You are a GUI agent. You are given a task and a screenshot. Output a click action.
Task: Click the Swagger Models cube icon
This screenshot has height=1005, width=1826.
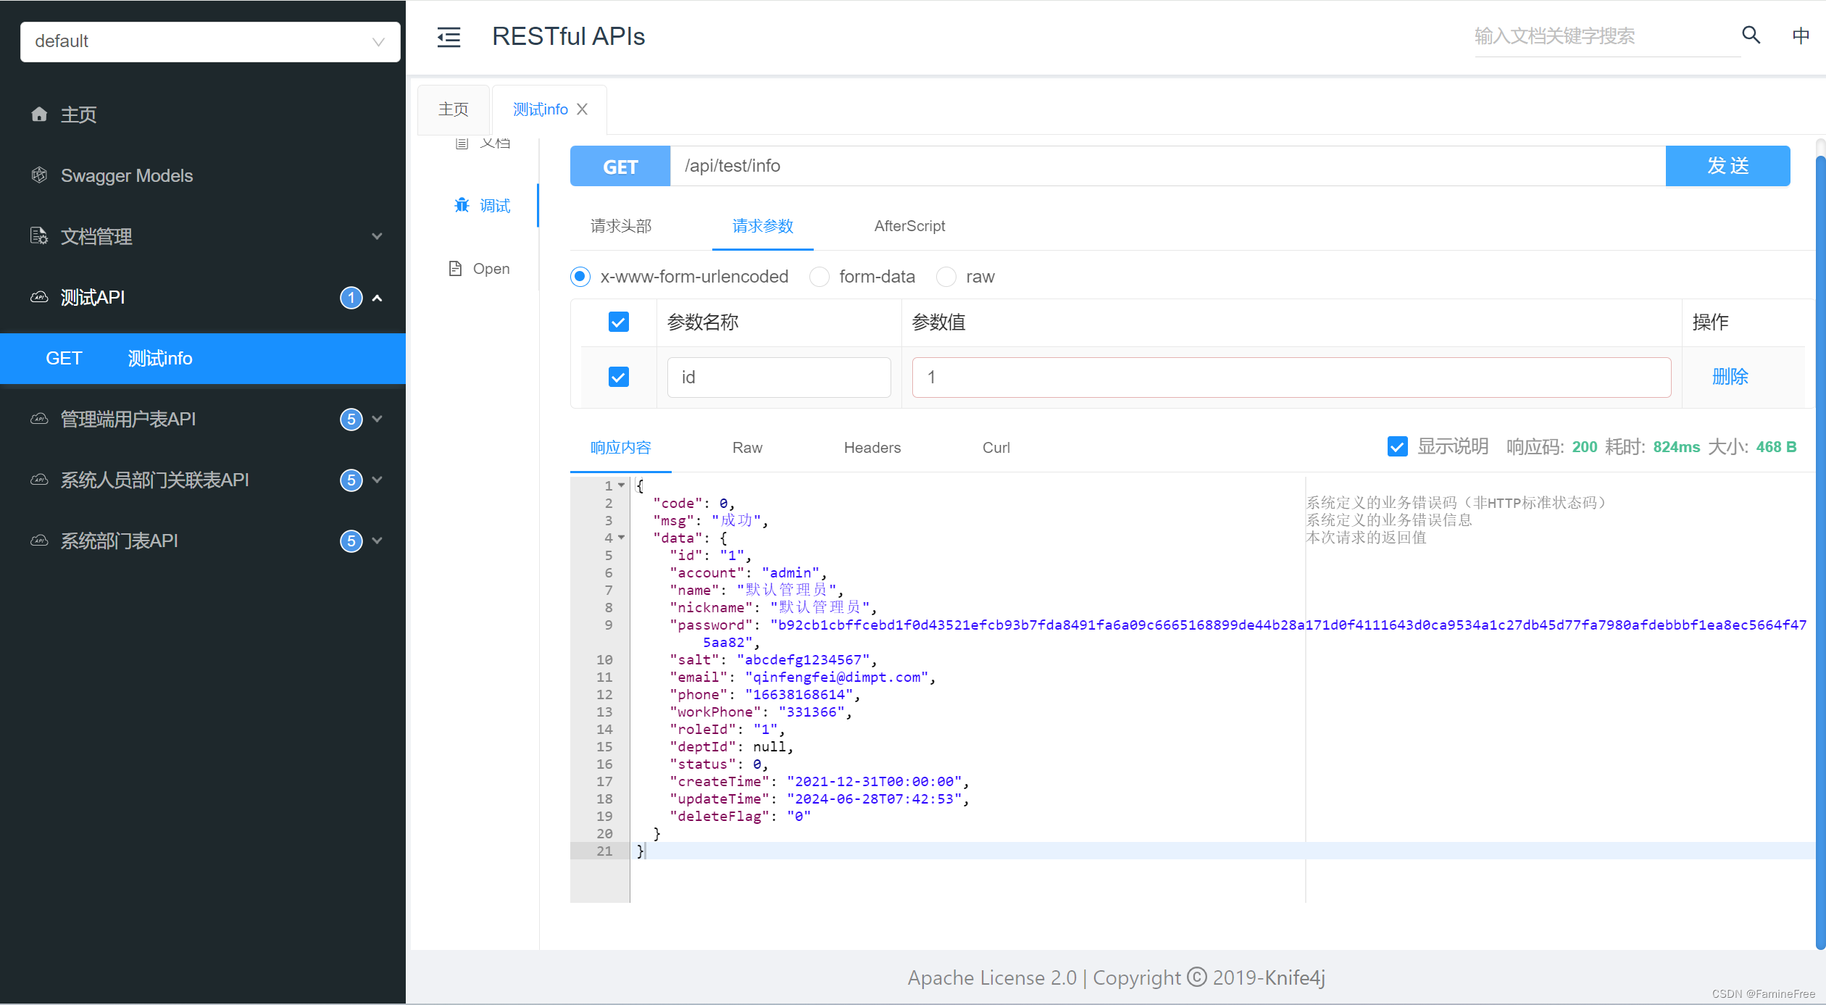click(40, 175)
